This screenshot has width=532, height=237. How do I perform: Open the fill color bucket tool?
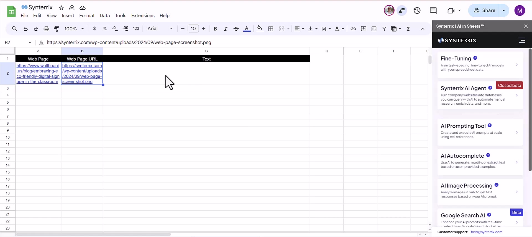click(260, 28)
